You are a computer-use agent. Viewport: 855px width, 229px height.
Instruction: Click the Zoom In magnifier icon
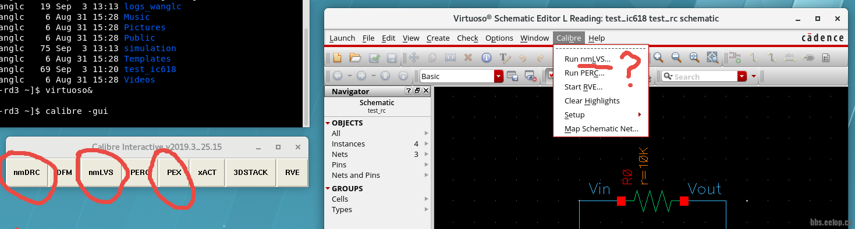point(658,58)
